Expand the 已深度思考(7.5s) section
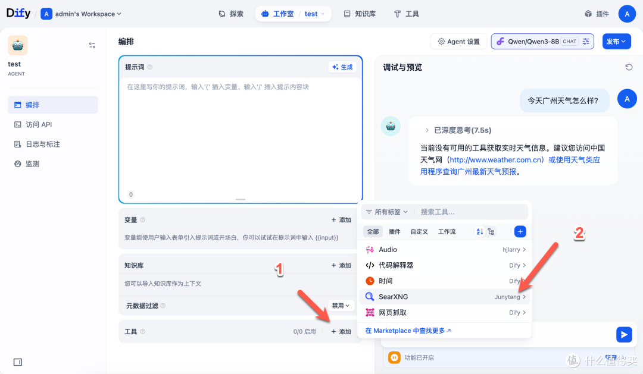 tap(458, 130)
